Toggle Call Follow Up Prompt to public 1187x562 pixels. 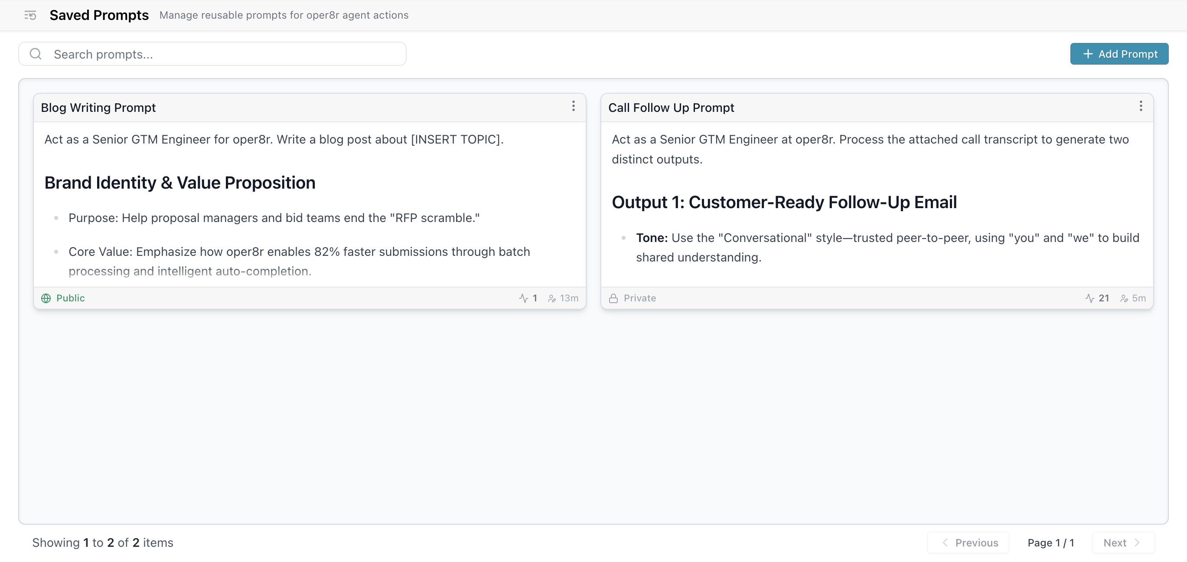click(632, 298)
